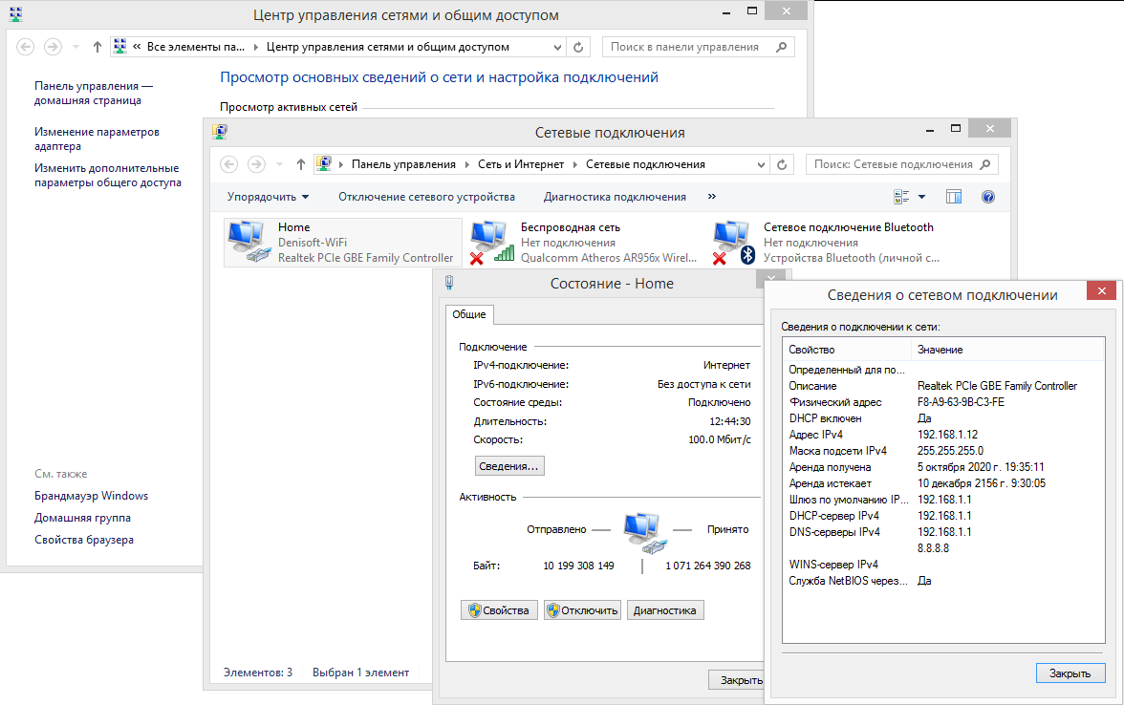The image size is (1124, 705).
Task: Select the Беспроводная сеть adapter
Action: tap(490, 243)
